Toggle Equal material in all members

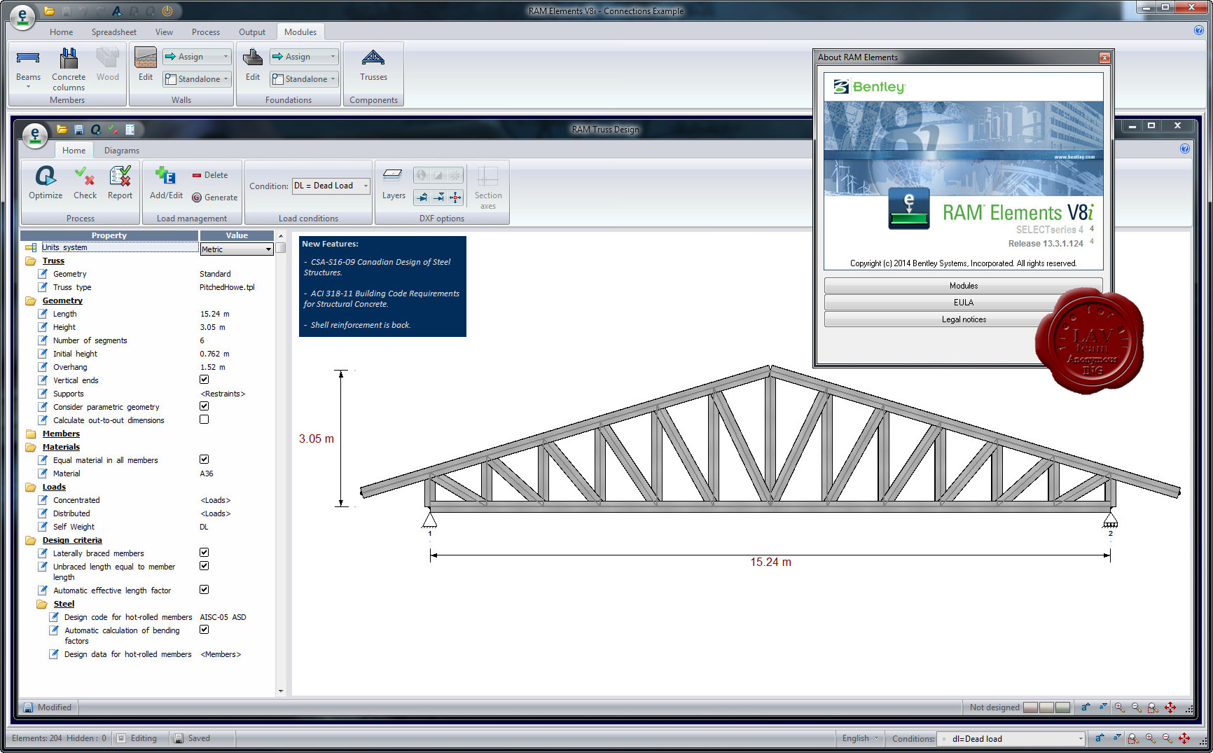[x=204, y=460]
